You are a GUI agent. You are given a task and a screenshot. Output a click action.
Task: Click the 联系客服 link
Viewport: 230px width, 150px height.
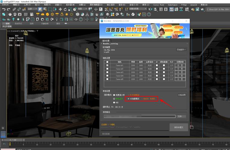tap(106, 134)
